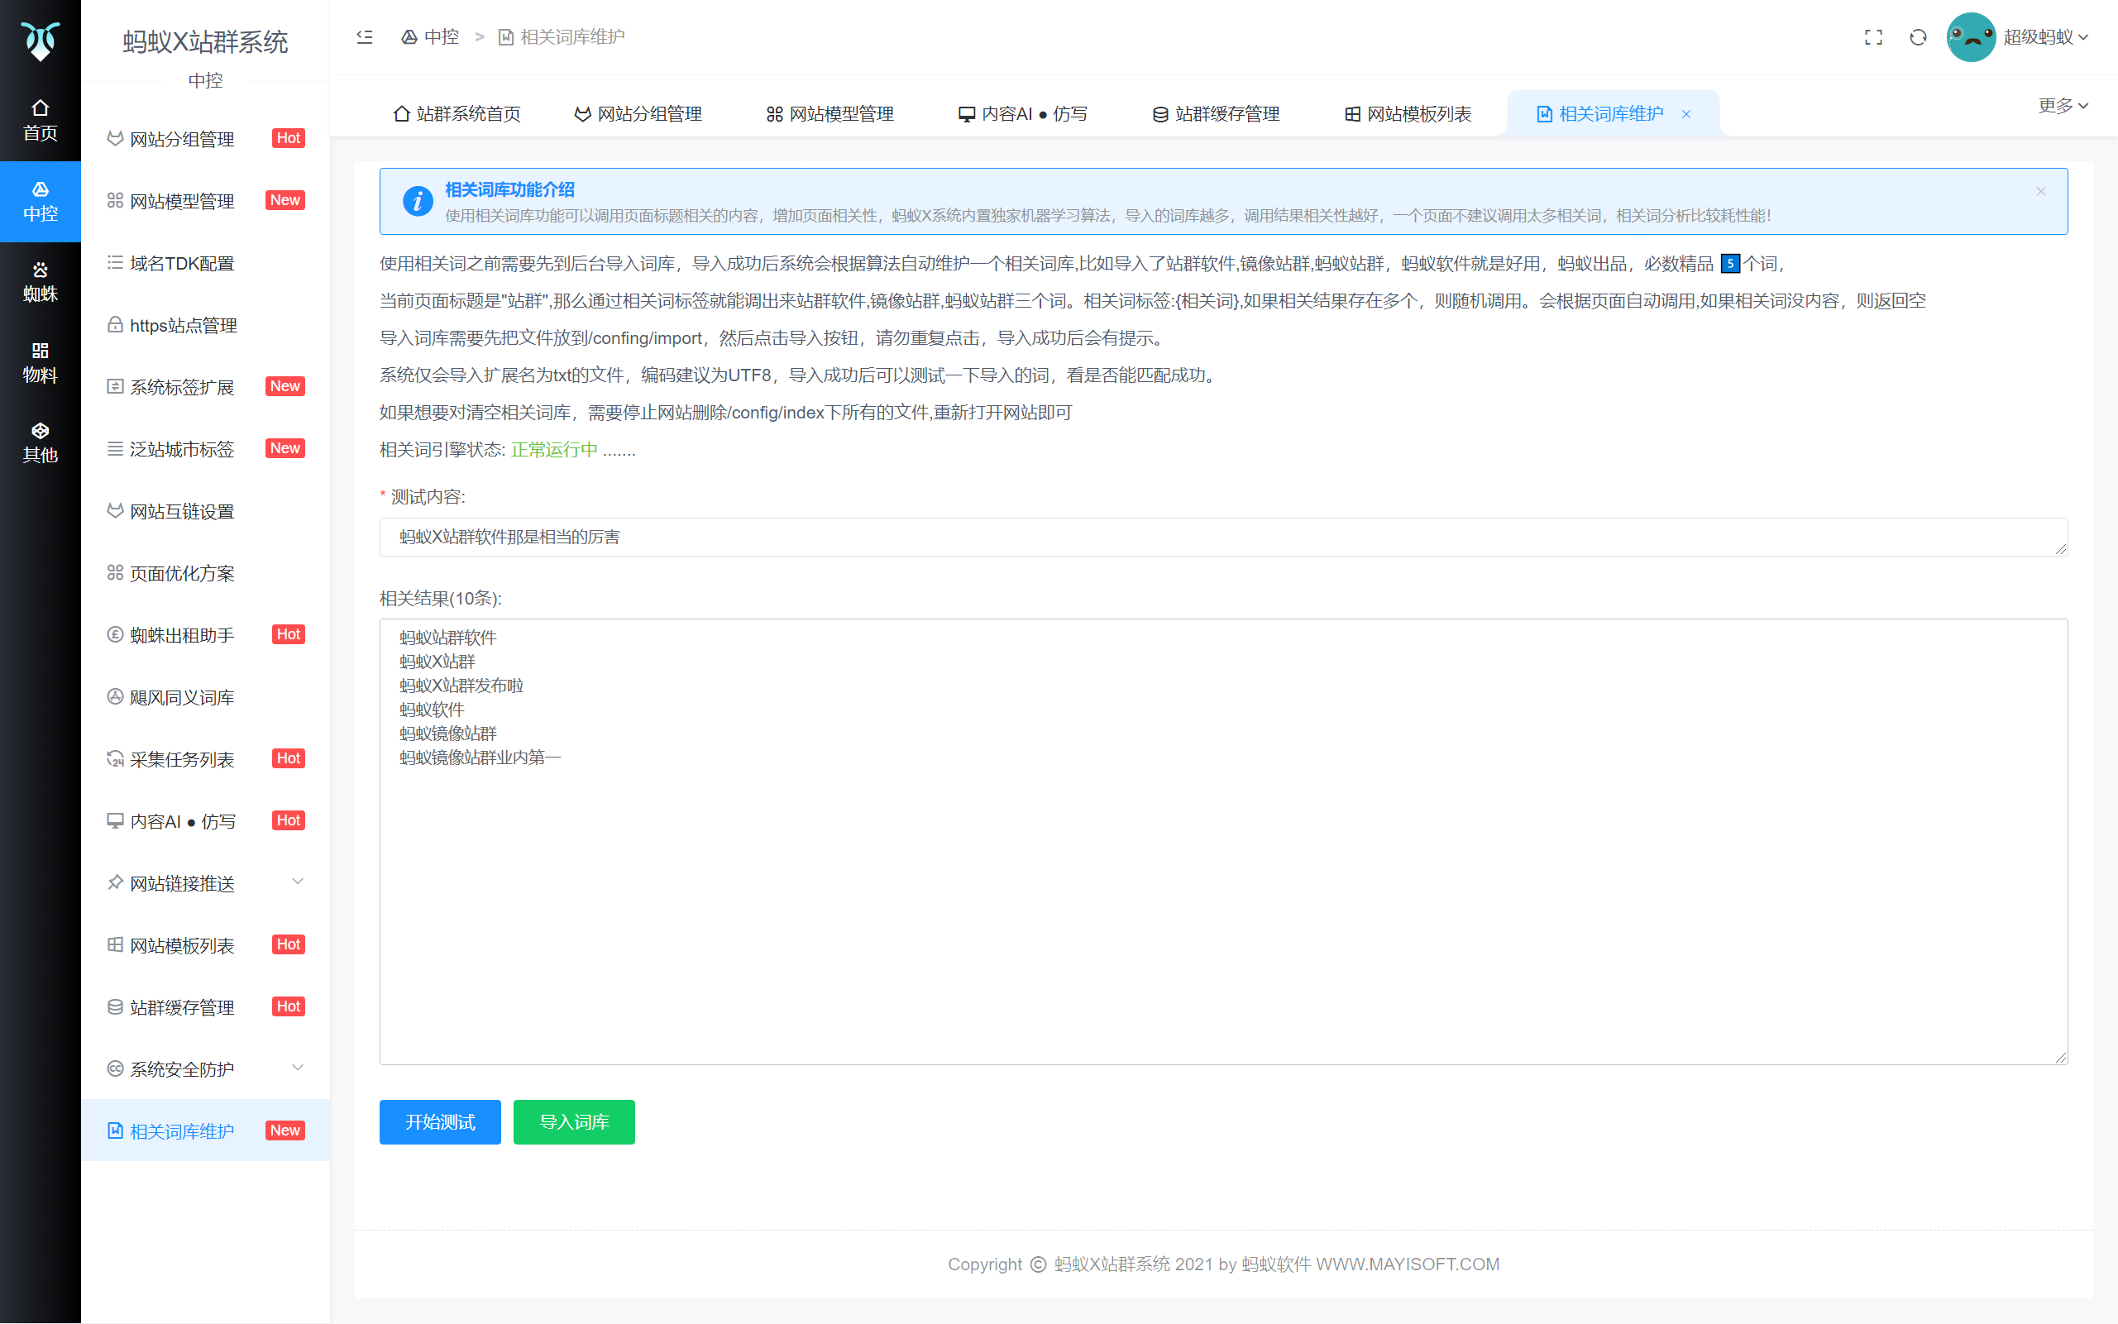Click the green 导入词库 button
The width and height of the screenshot is (2118, 1324).
[573, 1121]
